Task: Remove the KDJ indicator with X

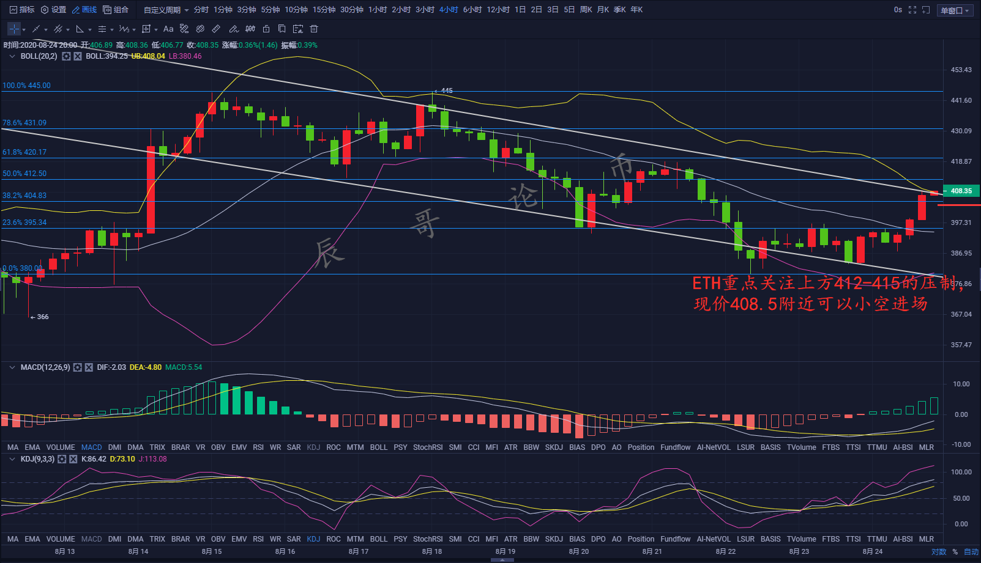Action: pos(73,459)
